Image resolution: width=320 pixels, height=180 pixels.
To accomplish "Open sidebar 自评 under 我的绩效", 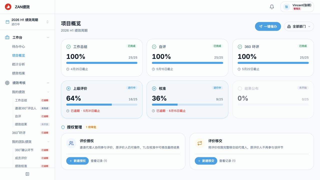I will (x=18, y=116).
